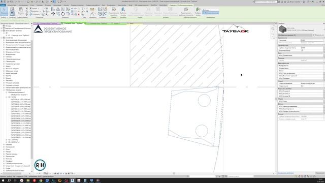Open Windows Start menu

(3, 180)
